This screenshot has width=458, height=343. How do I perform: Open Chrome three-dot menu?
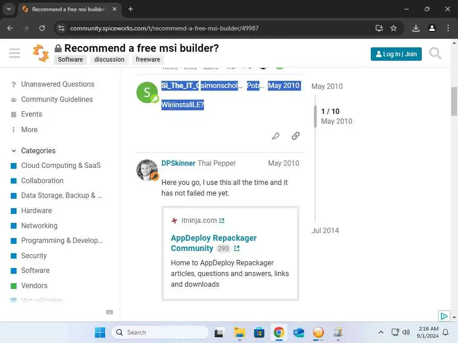pyautogui.click(x=448, y=28)
